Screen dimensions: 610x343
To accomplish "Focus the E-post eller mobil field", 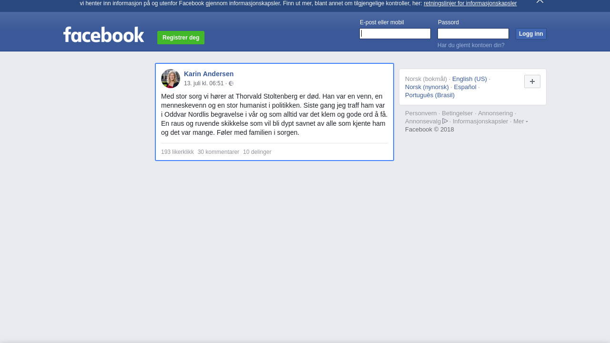I will click(x=395, y=33).
